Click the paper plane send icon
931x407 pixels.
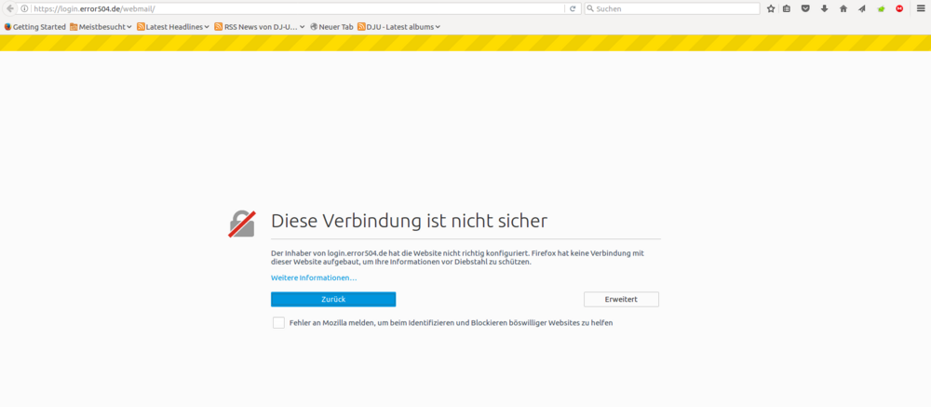click(x=862, y=9)
